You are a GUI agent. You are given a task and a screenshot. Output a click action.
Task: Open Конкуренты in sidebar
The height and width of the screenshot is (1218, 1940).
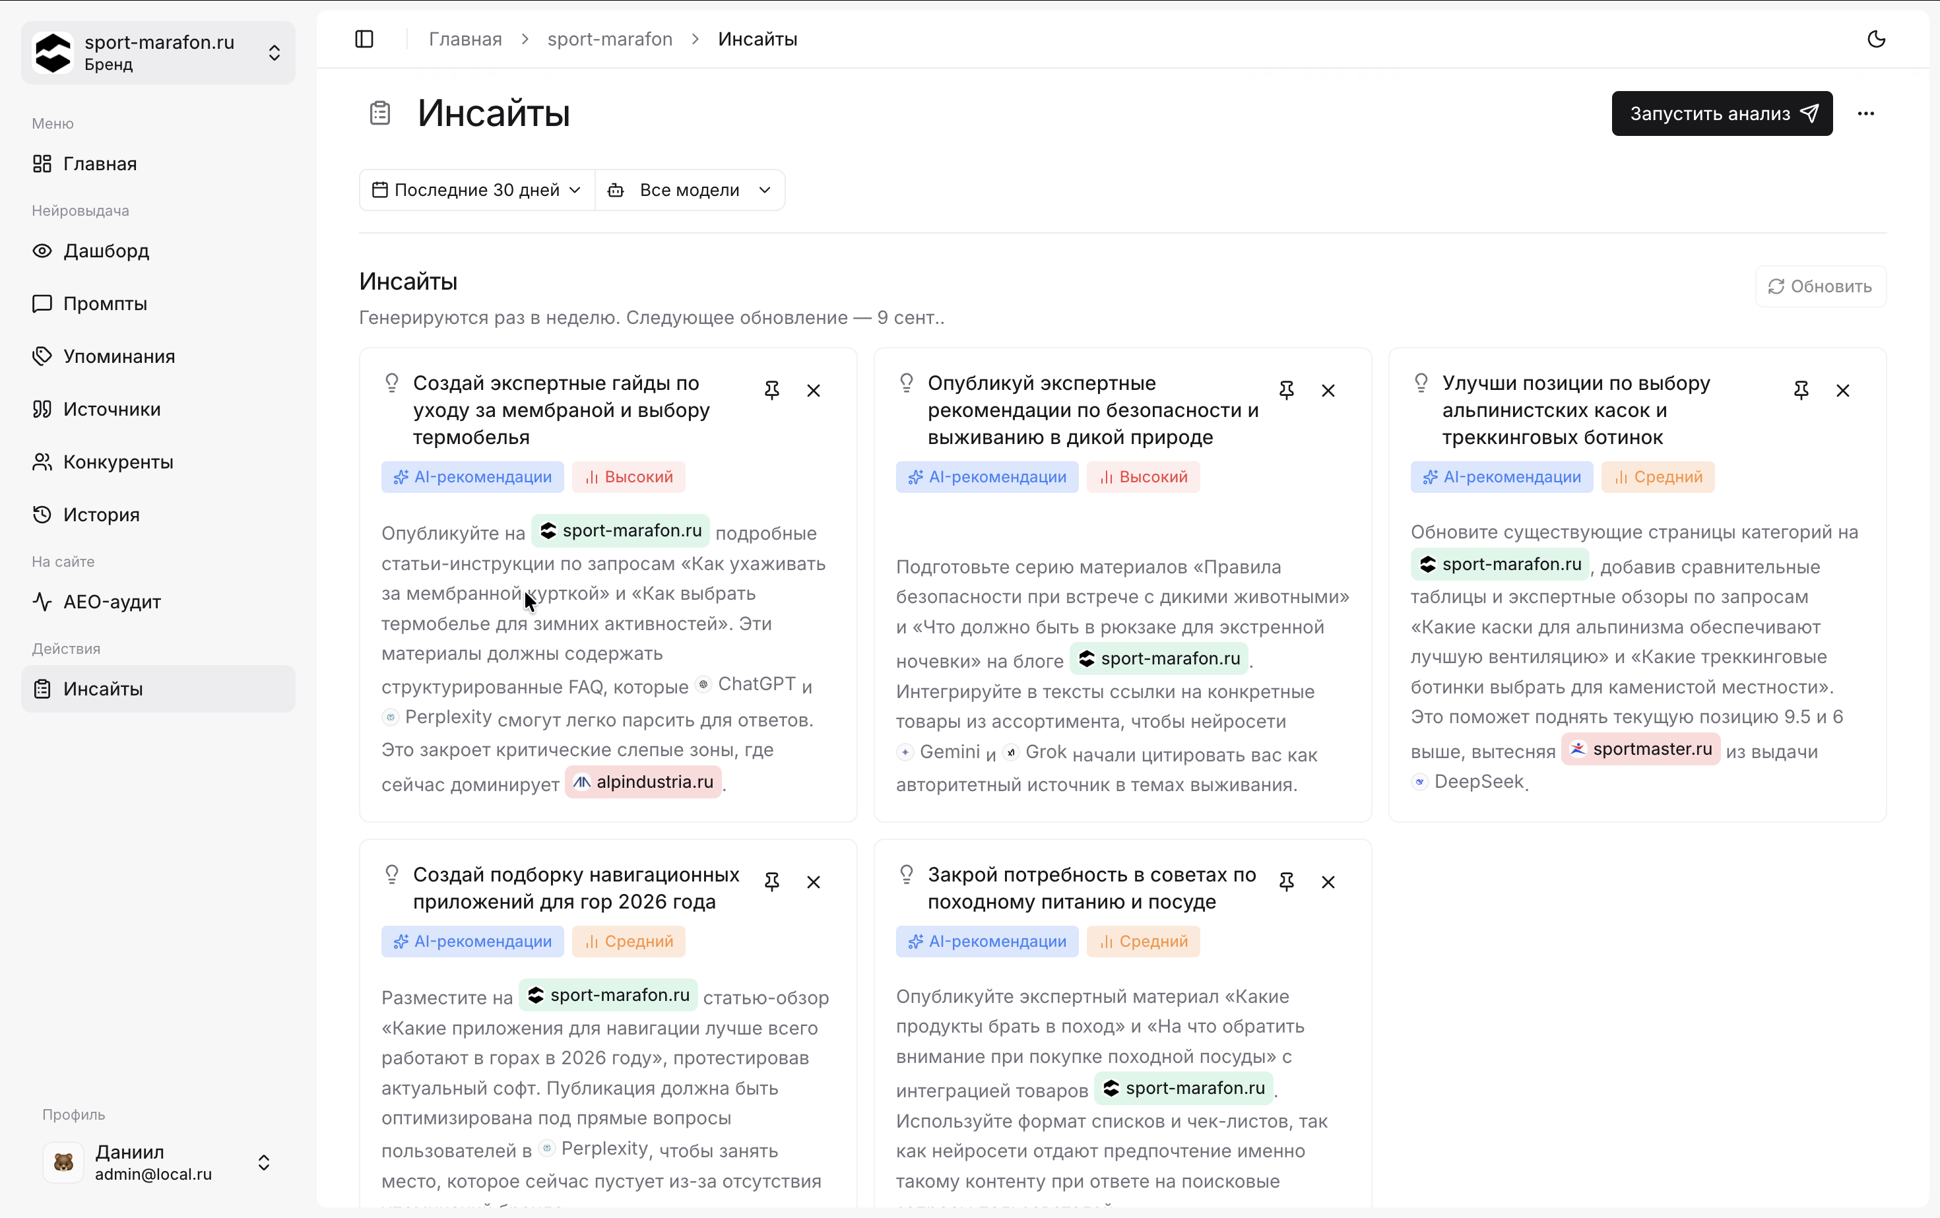158,463
